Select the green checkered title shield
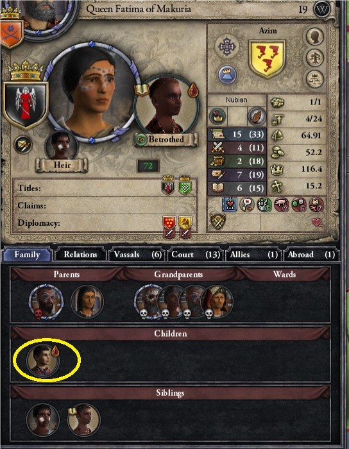 [x=185, y=186]
